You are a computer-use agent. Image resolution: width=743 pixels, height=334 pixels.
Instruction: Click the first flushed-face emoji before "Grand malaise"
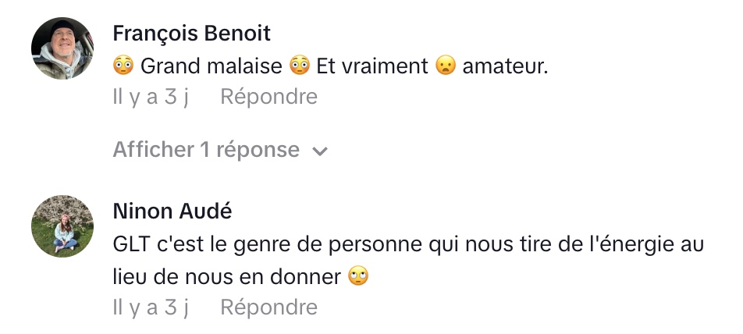click(x=123, y=66)
